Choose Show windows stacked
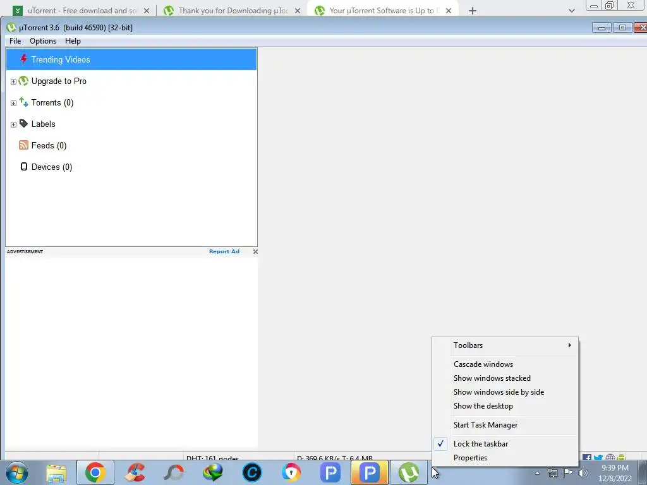Viewport: 647px width, 485px height. [x=505, y=378]
